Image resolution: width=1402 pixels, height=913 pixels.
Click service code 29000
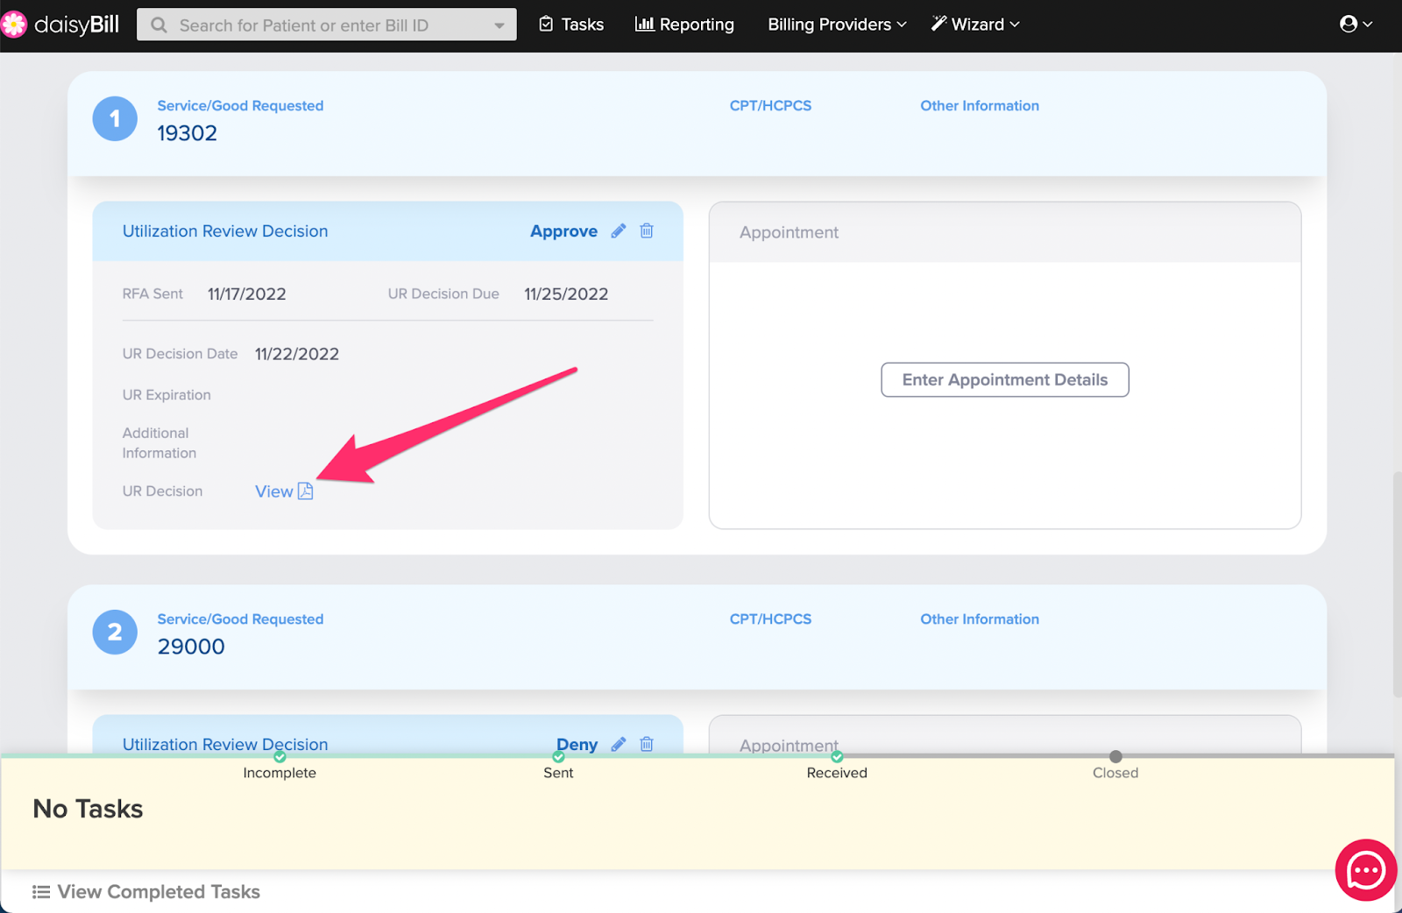[191, 647]
